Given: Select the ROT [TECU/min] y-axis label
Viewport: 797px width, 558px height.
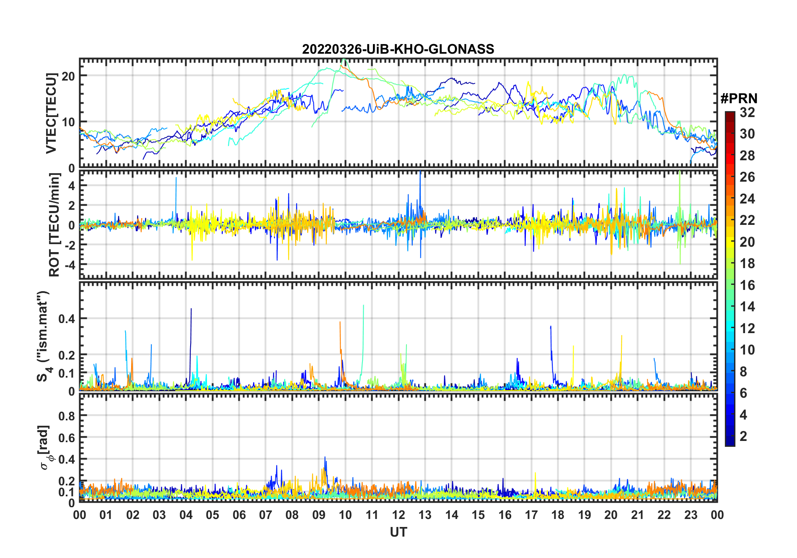Looking at the screenshot, I should coord(54,225).
